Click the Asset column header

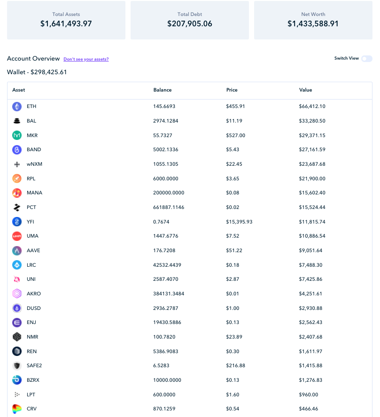pyautogui.click(x=19, y=90)
